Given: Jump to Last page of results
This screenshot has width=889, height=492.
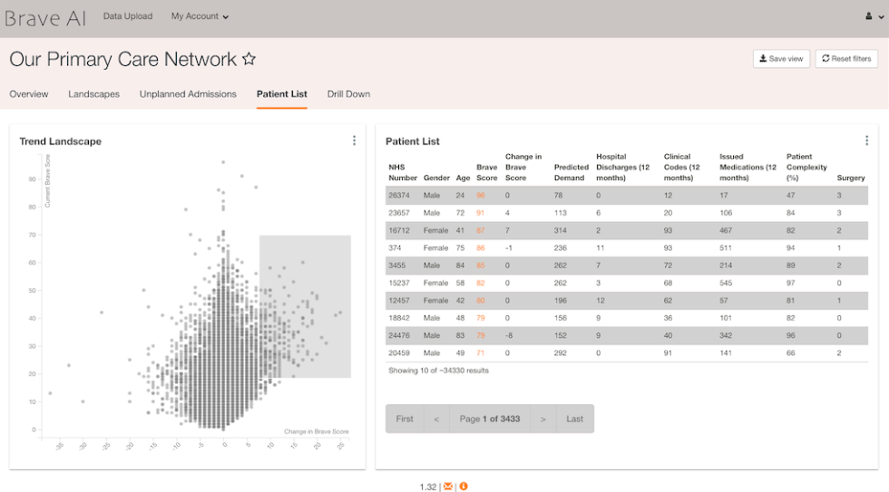Looking at the screenshot, I should pos(575,419).
